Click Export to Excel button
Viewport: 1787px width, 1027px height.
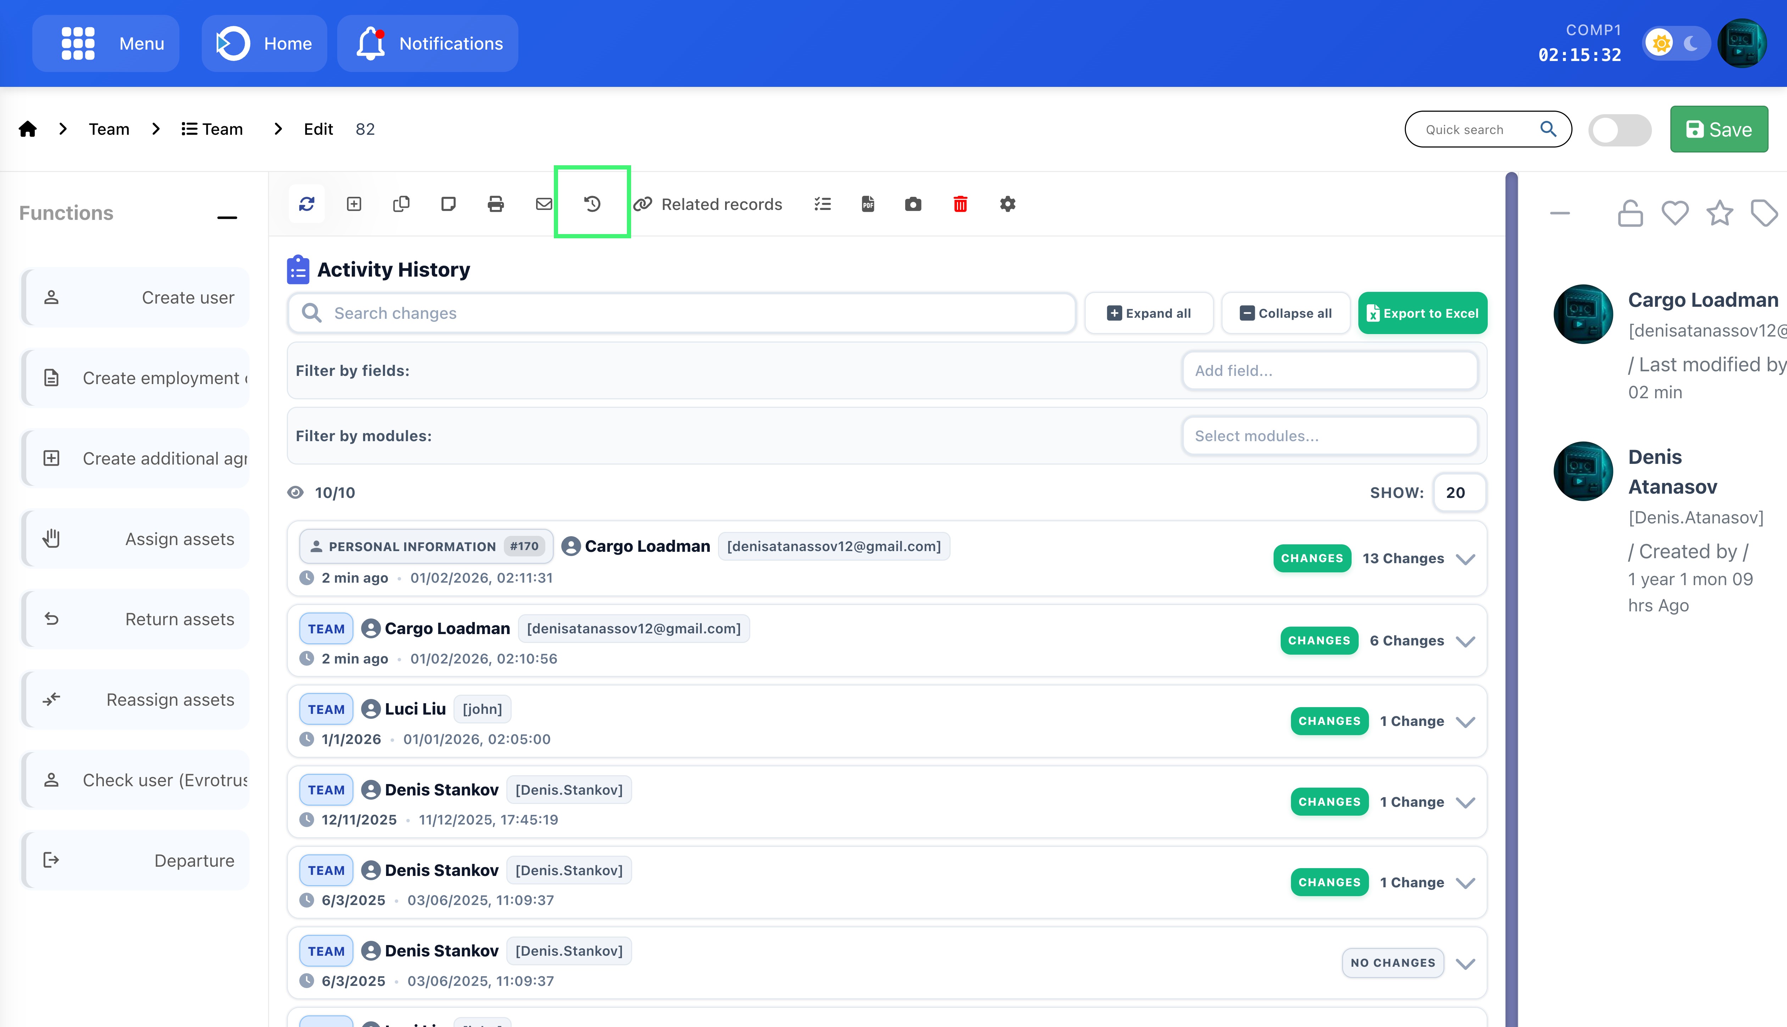pos(1422,313)
